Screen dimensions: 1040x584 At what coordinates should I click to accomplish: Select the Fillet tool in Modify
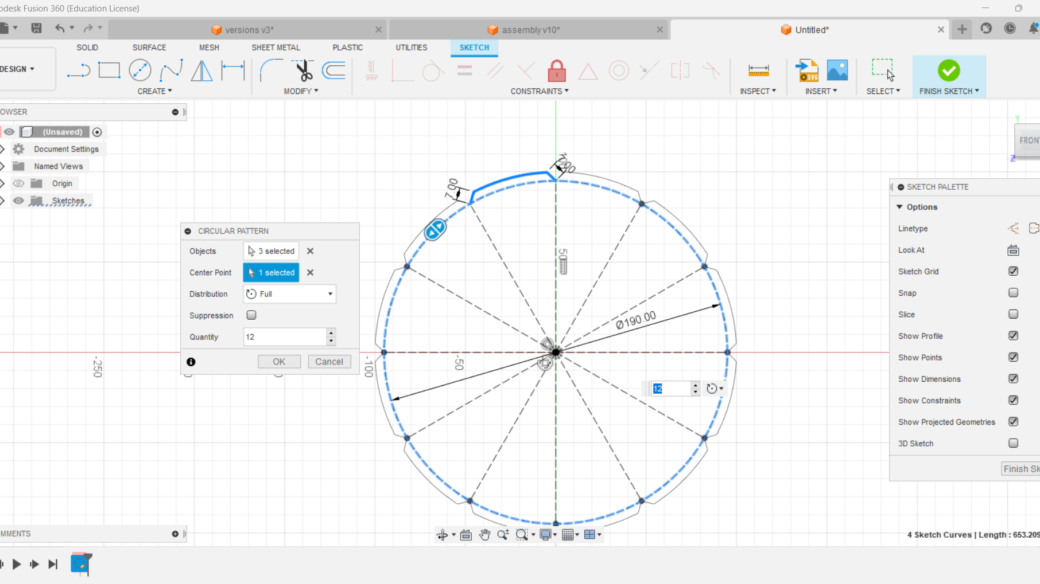pyautogui.click(x=271, y=70)
